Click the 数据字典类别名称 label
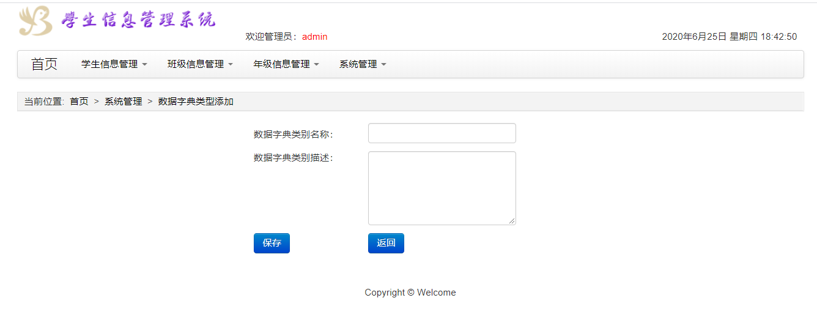The height and width of the screenshot is (317, 817). point(294,134)
